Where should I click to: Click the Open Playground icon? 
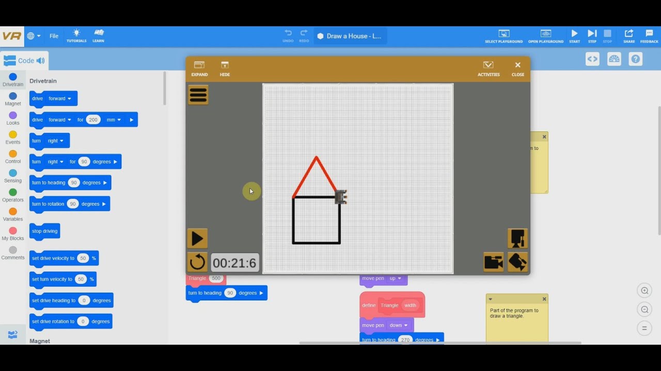coord(546,36)
